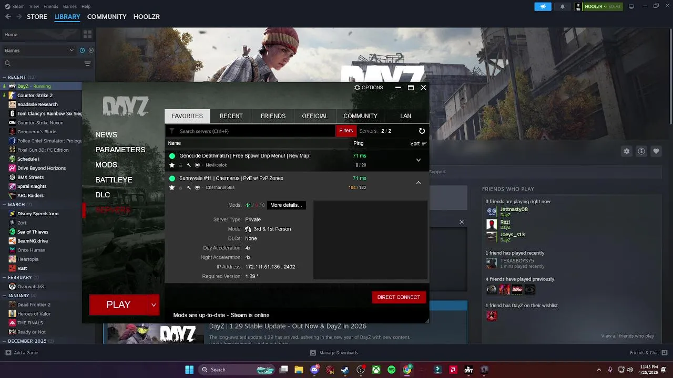This screenshot has width=673, height=378.
Task: Switch to OFFICIAL server tab
Action: 314,116
